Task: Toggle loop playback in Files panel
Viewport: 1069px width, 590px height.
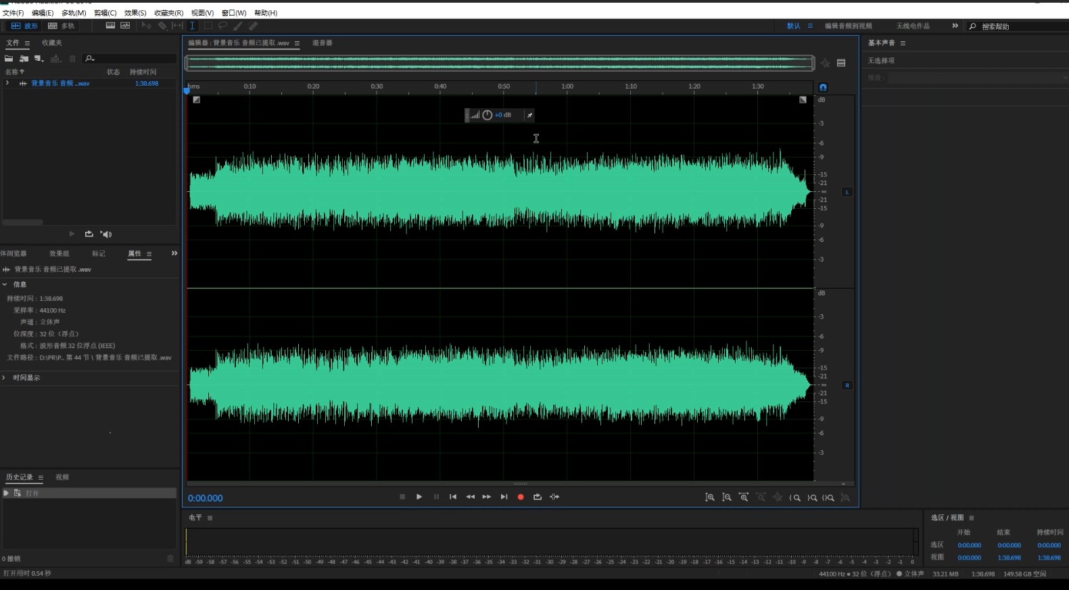Action: pos(89,234)
